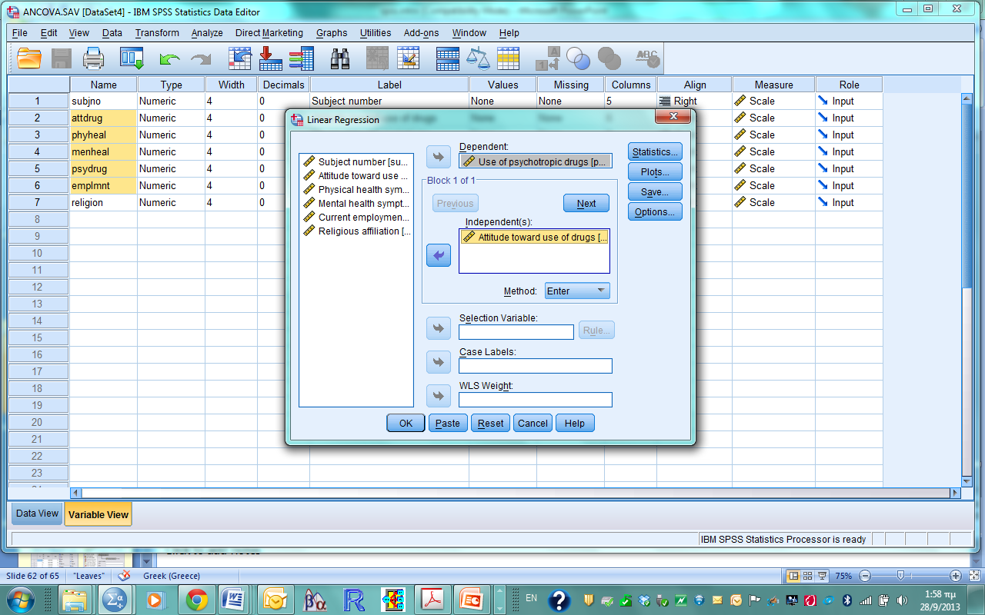The image size is (985, 615).
Task: Click the Case Labels input field
Action: pos(536,366)
